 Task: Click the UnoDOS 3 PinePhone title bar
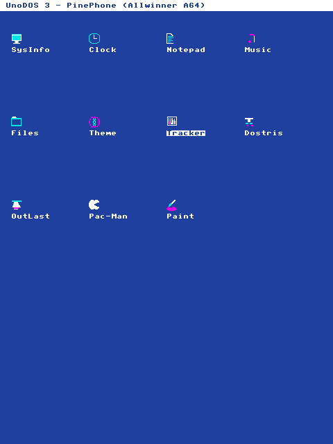click(166, 6)
